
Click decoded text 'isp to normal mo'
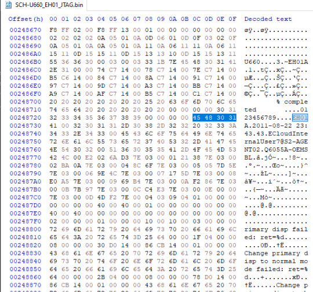276,261
